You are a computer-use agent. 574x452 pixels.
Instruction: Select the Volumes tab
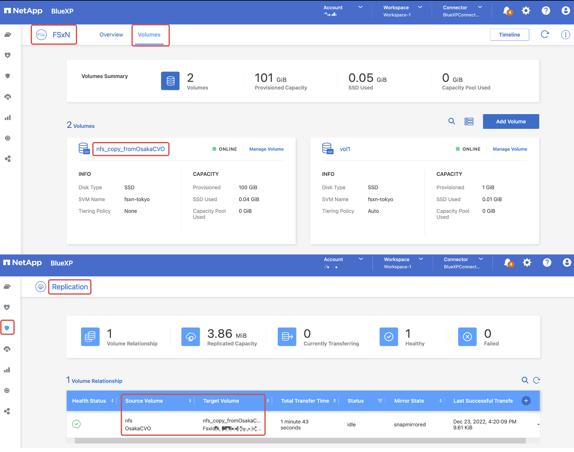pyautogui.click(x=149, y=35)
